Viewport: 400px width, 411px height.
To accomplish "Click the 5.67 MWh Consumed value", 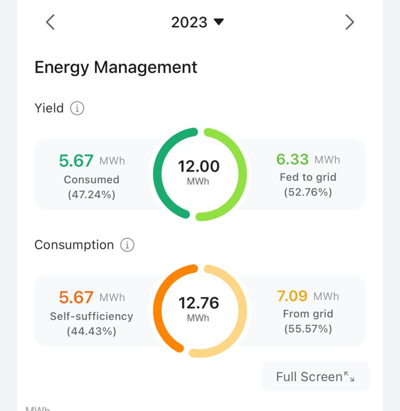I will [x=92, y=161].
